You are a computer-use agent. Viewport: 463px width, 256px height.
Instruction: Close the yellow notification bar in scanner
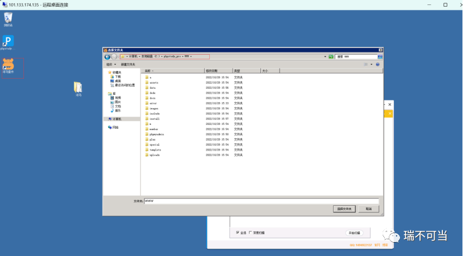pos(390,113)
